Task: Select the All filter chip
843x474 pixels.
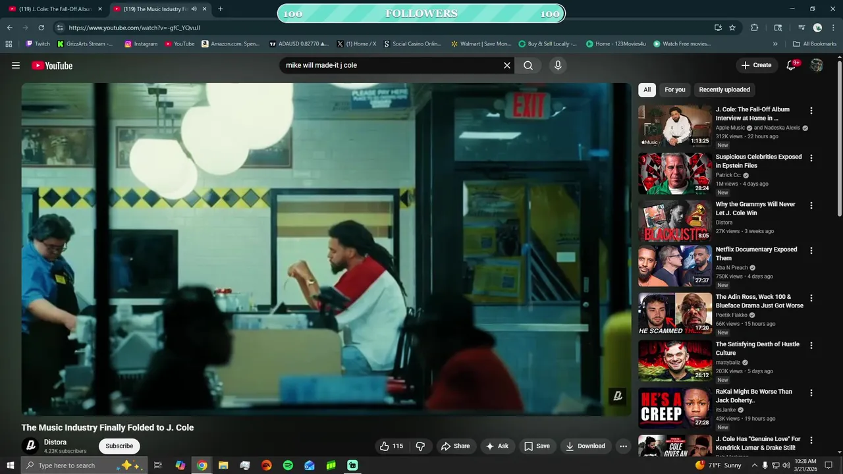Action: 647,90
